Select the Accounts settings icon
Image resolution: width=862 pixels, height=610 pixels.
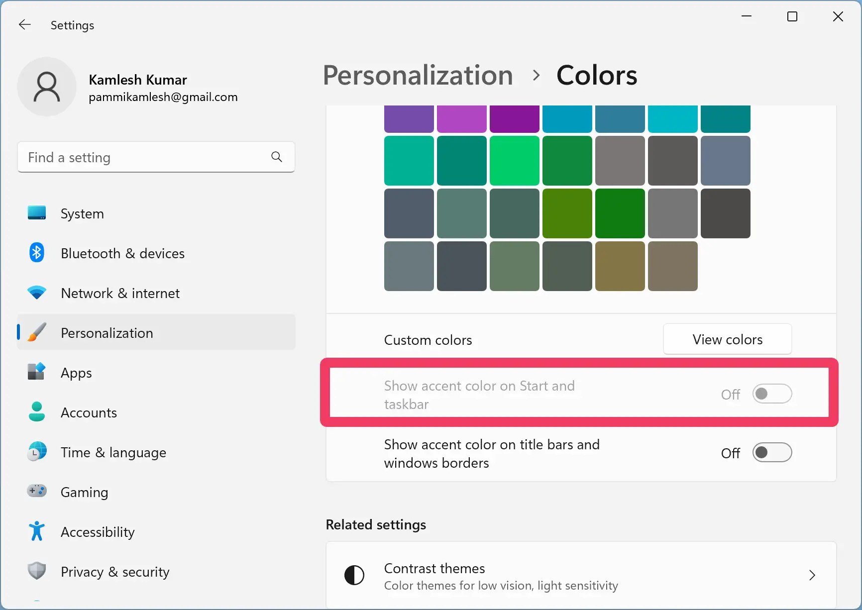click(x=36, y=412)
